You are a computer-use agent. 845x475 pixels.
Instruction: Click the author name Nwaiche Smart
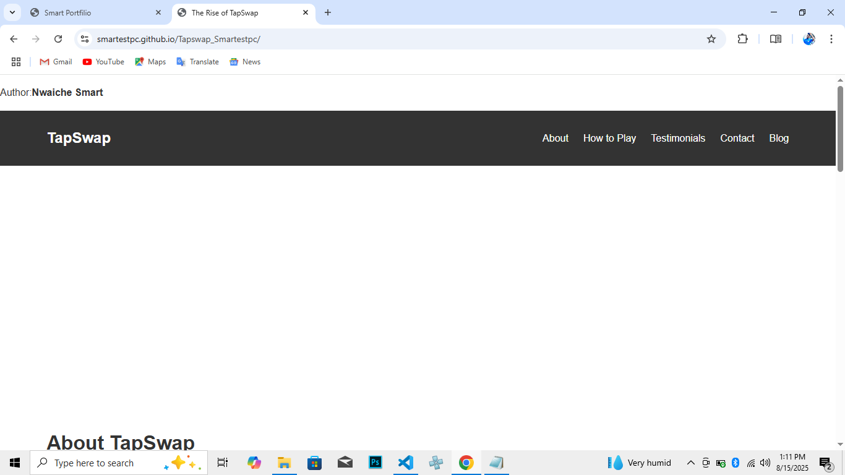pos(67,93)
